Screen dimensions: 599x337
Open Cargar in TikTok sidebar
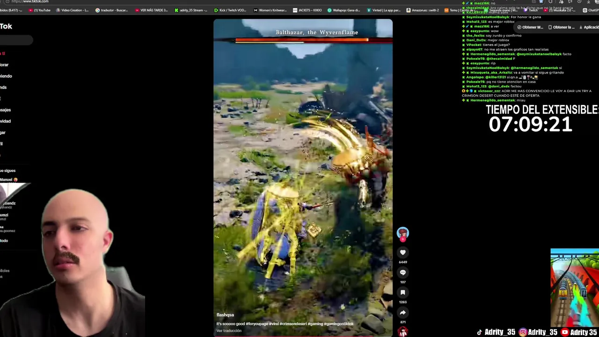click(3, 132)
